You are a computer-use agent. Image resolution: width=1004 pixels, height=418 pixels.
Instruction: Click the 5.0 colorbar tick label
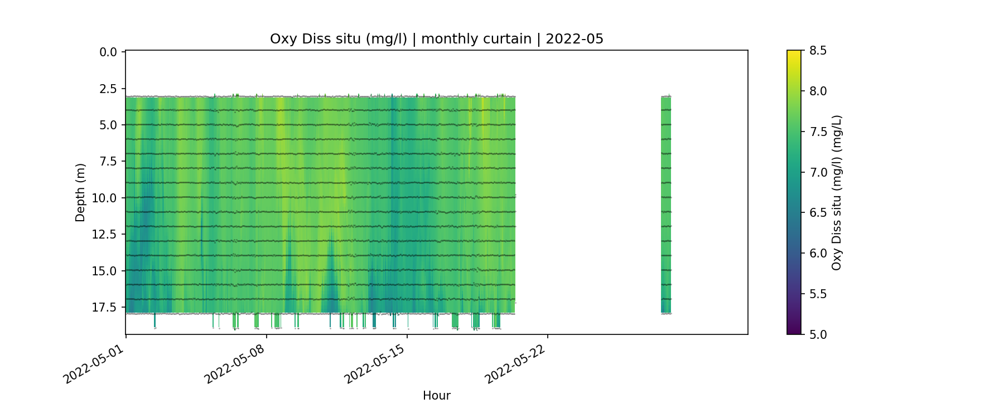tap(818, 334)
